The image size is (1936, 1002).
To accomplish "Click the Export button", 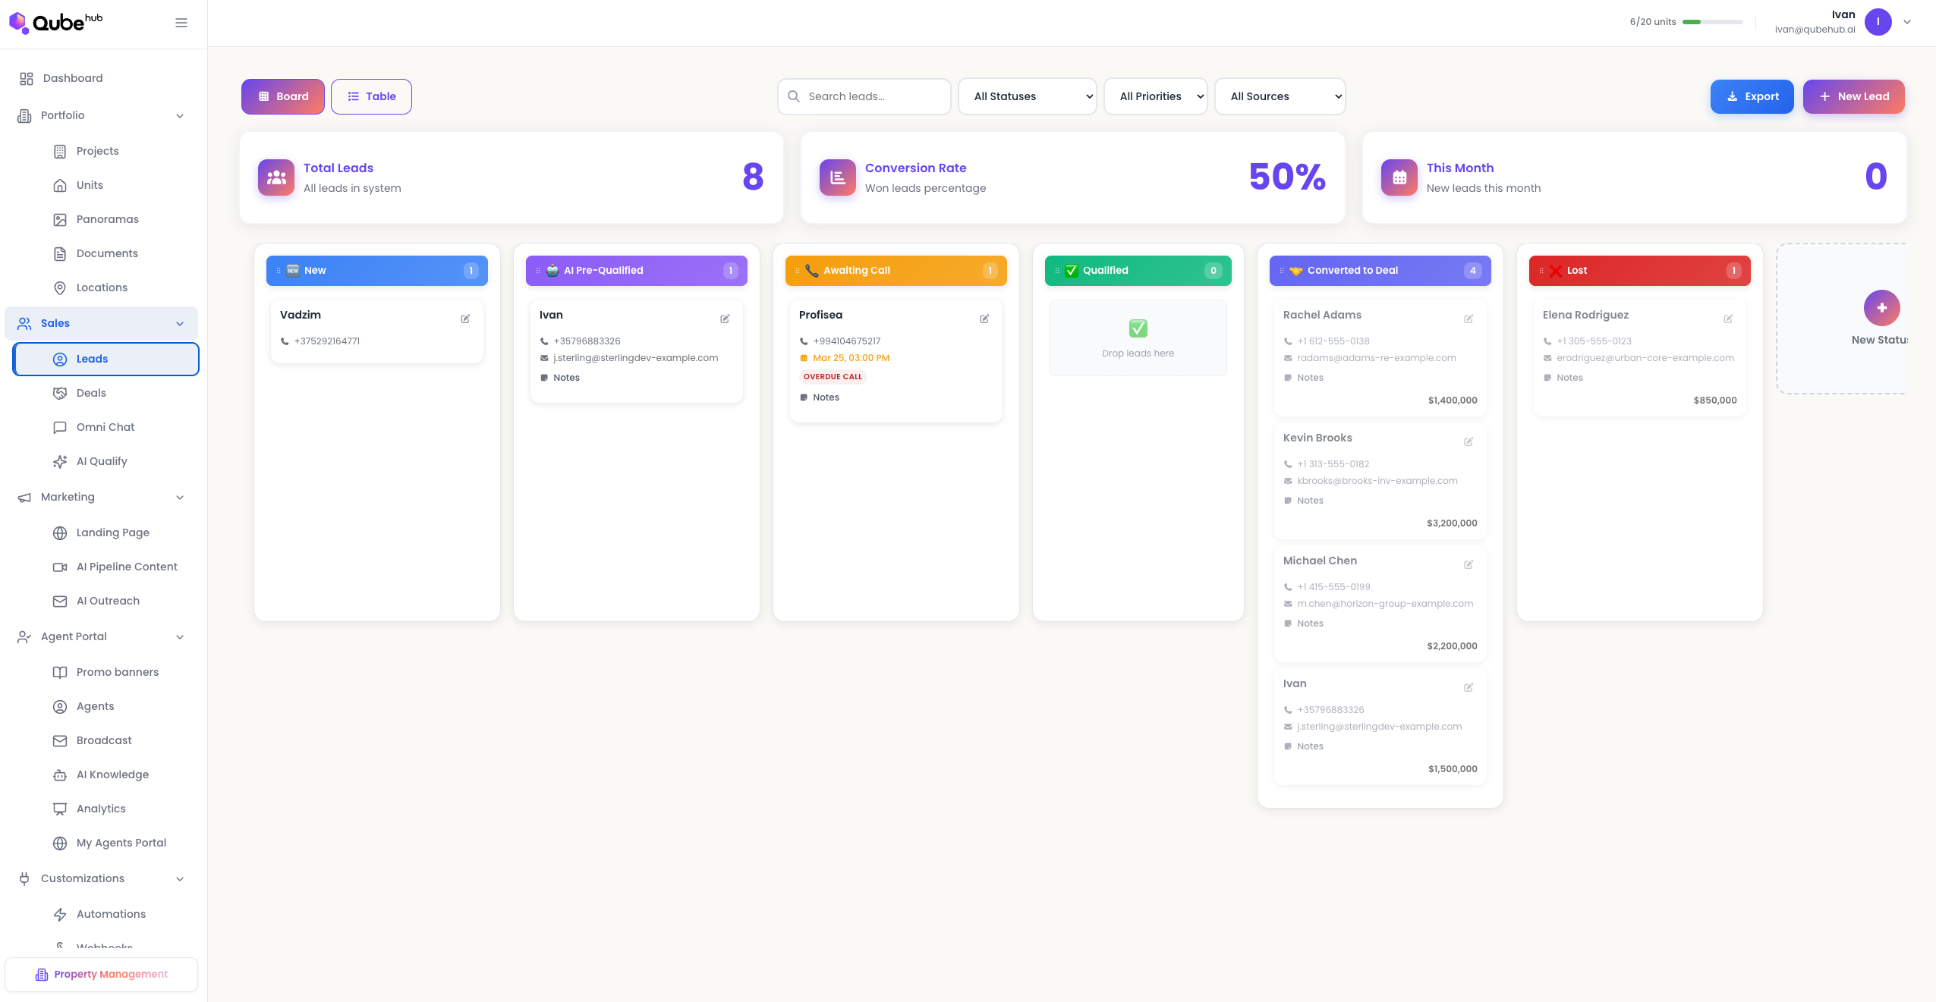I will click(x=1752, y=96).
